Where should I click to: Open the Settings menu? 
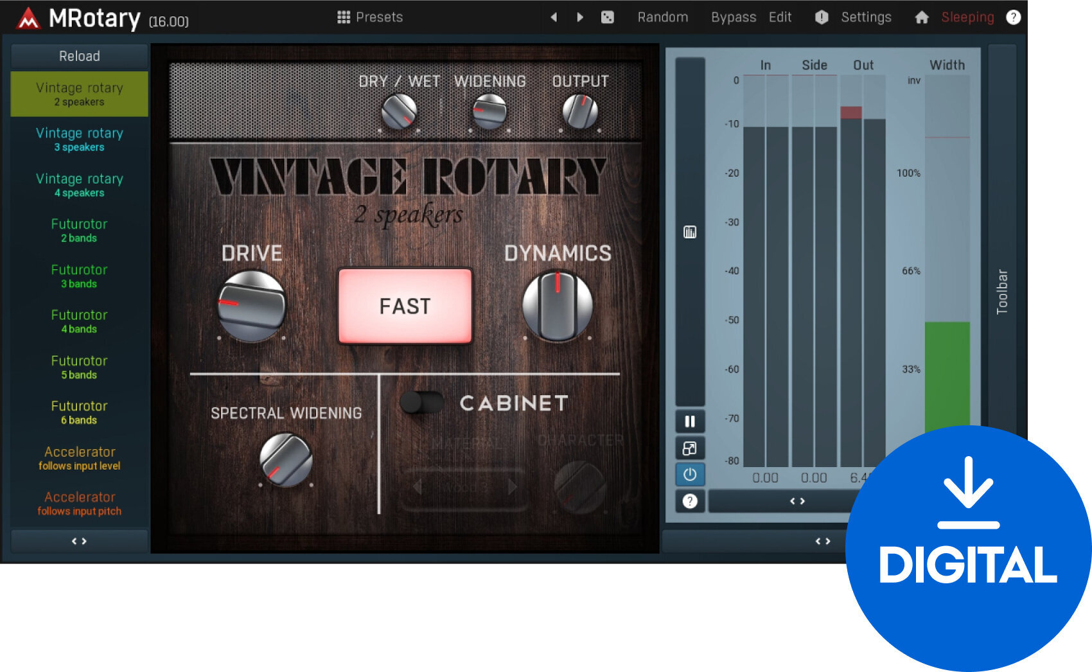(x=866, y=17)
